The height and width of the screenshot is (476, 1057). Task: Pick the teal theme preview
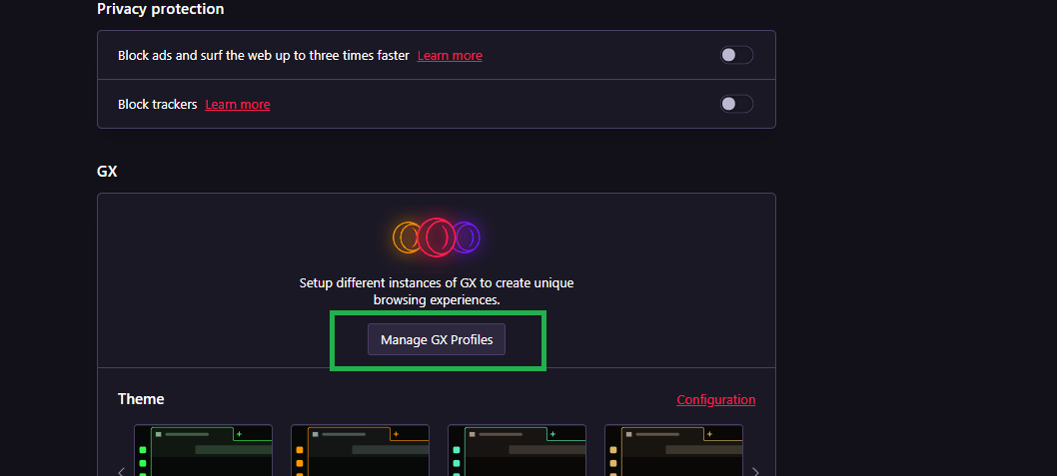point(517,451)
